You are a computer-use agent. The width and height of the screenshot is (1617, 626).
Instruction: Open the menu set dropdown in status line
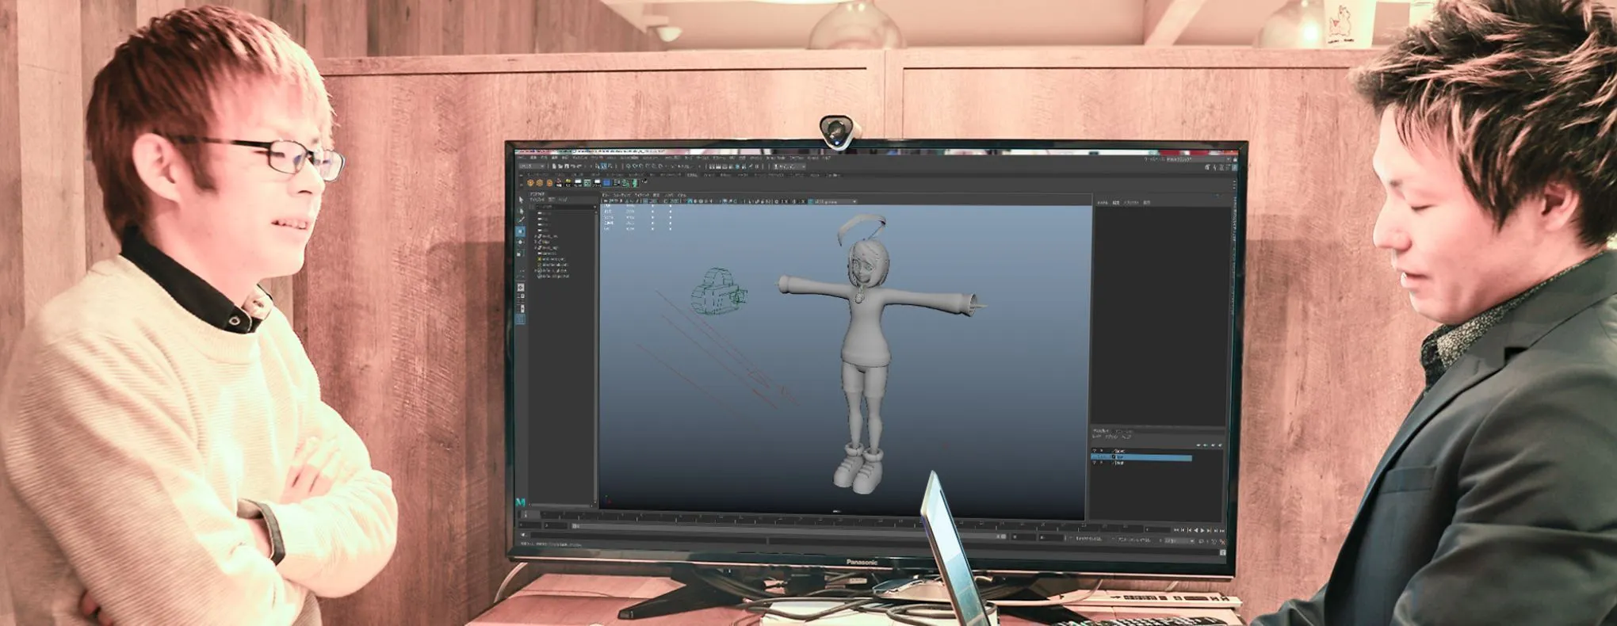[x=531, y=166]
